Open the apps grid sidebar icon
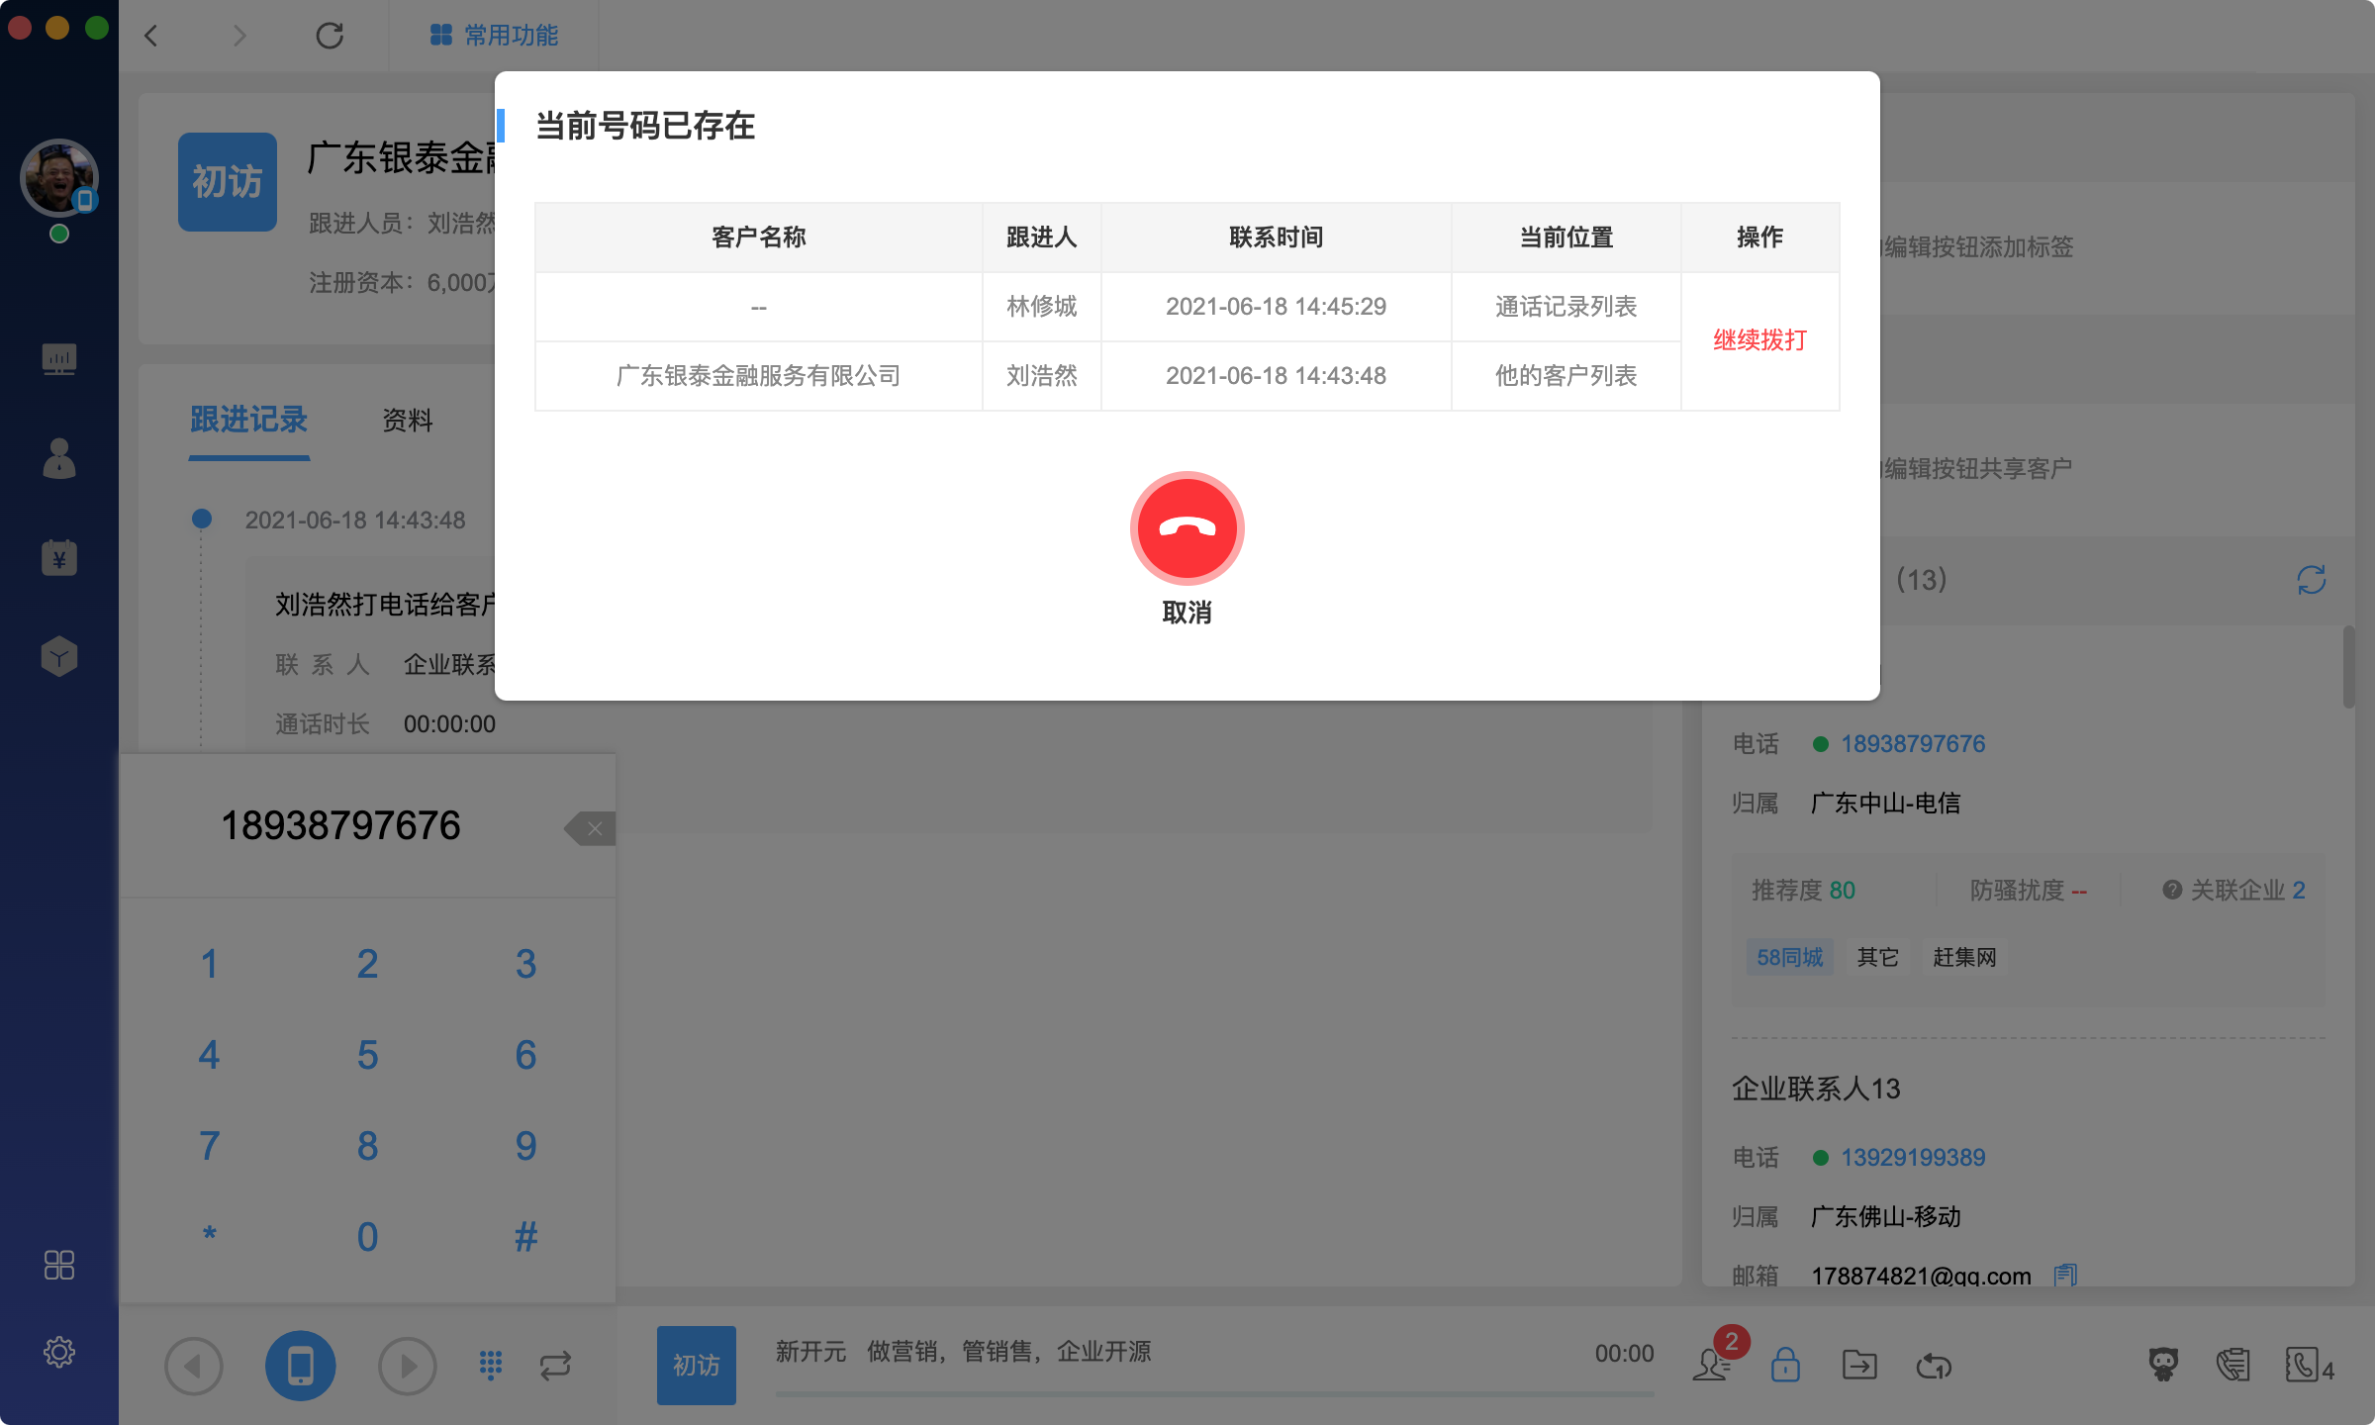 coord(59,1265)
